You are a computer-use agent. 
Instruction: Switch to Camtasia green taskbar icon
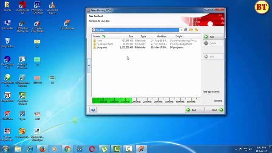click(116, 149)
